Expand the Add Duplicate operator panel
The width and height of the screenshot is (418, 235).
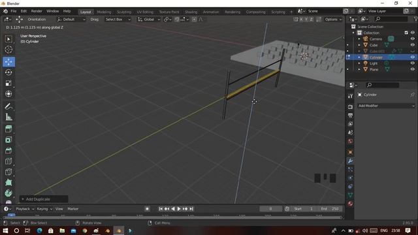pyautogui.click(x=44, y=199)
